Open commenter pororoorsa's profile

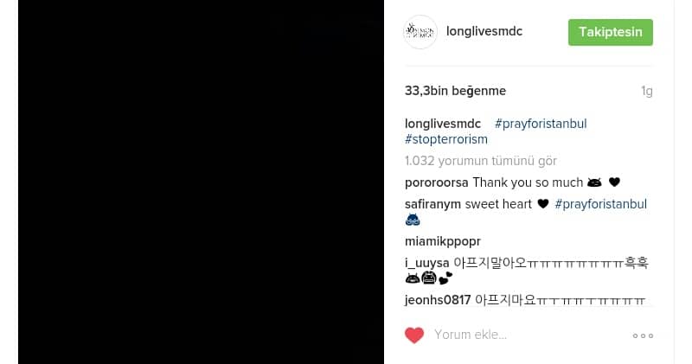tap(437, 182)
